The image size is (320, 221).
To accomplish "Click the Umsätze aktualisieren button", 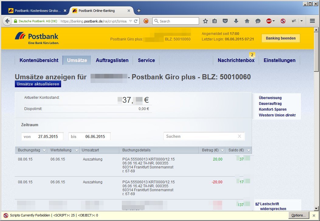I will tap(38, 84).
